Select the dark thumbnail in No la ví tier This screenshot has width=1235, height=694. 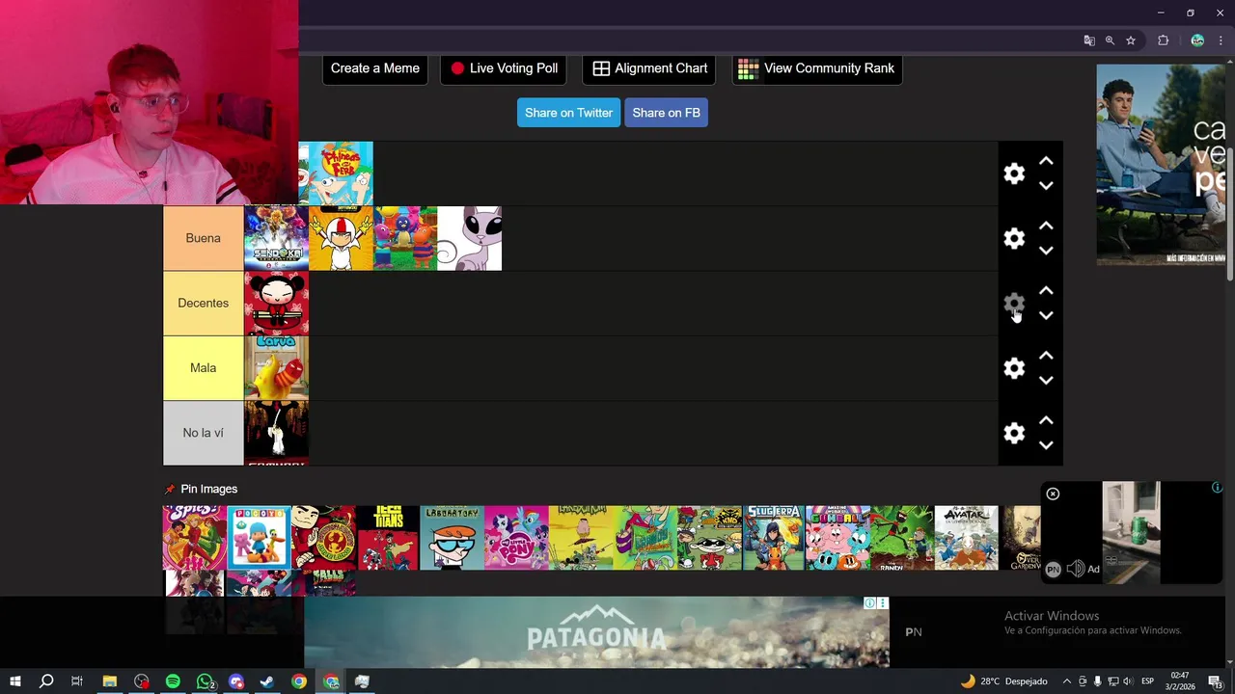[x=276, y=433]
